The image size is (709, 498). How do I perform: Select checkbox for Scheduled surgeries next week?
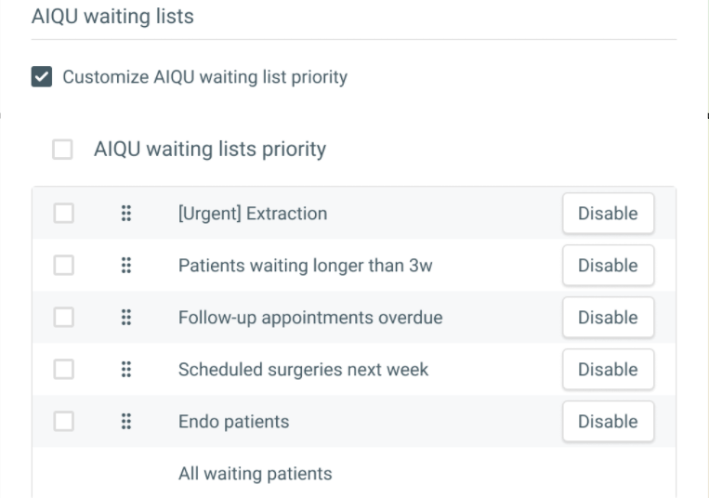pyautogui.click(x=63, y=370)
